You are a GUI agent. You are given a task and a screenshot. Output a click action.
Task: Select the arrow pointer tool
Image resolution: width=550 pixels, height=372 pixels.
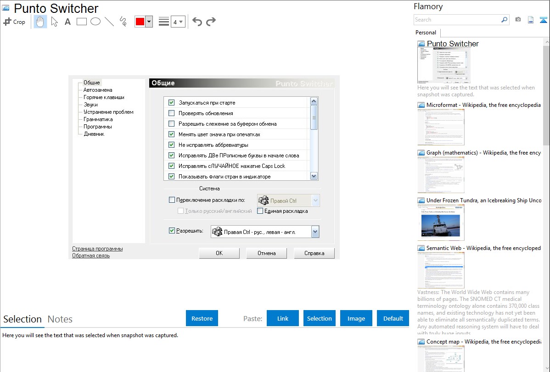54,22
